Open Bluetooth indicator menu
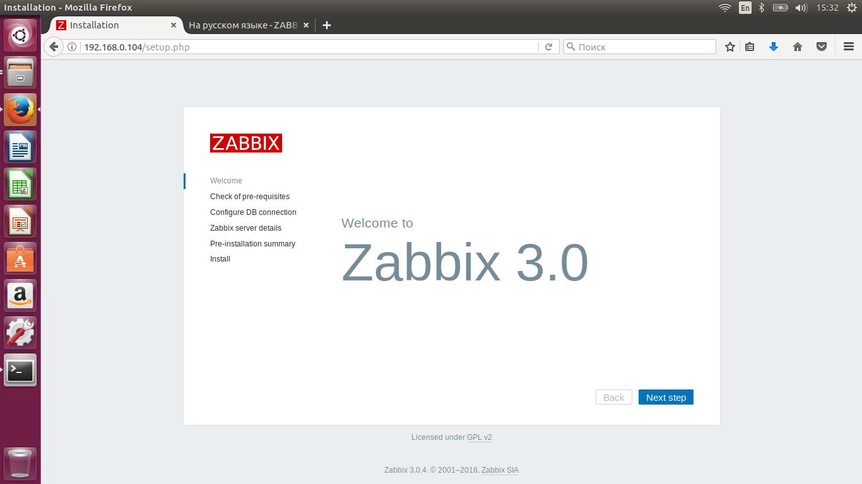 click(762, 8)
